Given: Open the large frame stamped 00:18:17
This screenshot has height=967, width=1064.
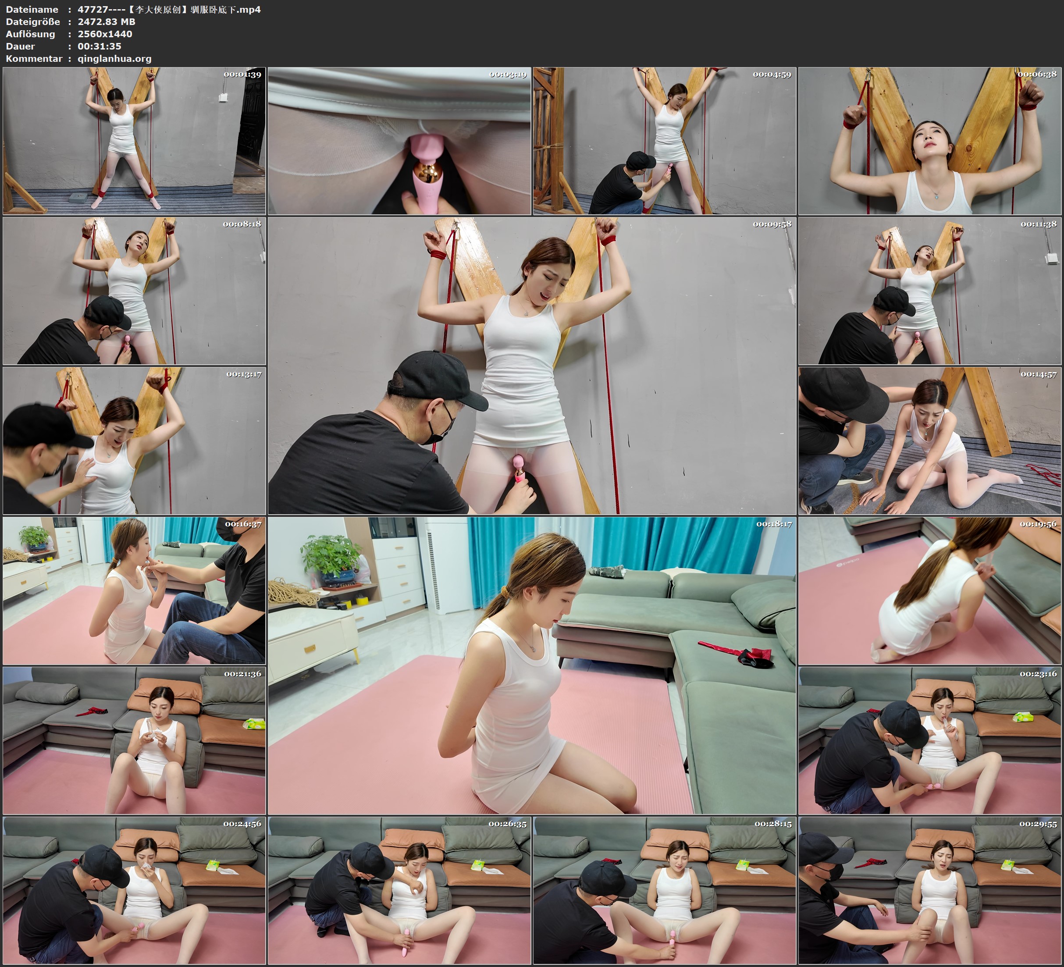Looking at the screenshot, I should pyautogui.click(x=532, y=665).
